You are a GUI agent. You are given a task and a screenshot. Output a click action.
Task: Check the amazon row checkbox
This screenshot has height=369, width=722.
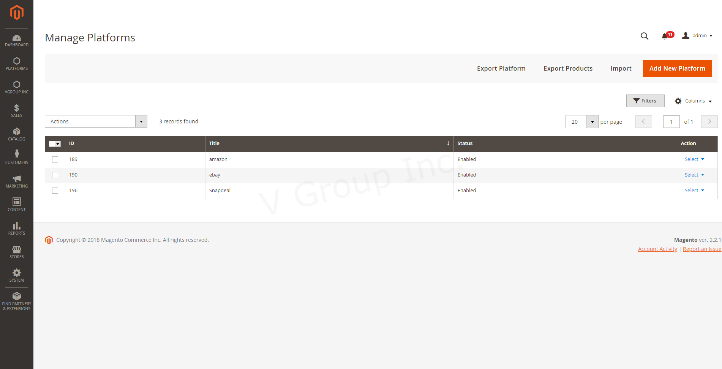click(x=55, y=159)
